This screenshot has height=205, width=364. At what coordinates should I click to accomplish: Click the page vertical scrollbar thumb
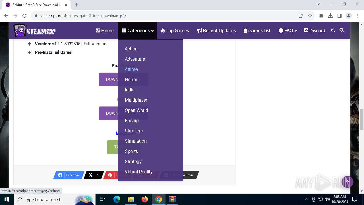click(361, 119)
